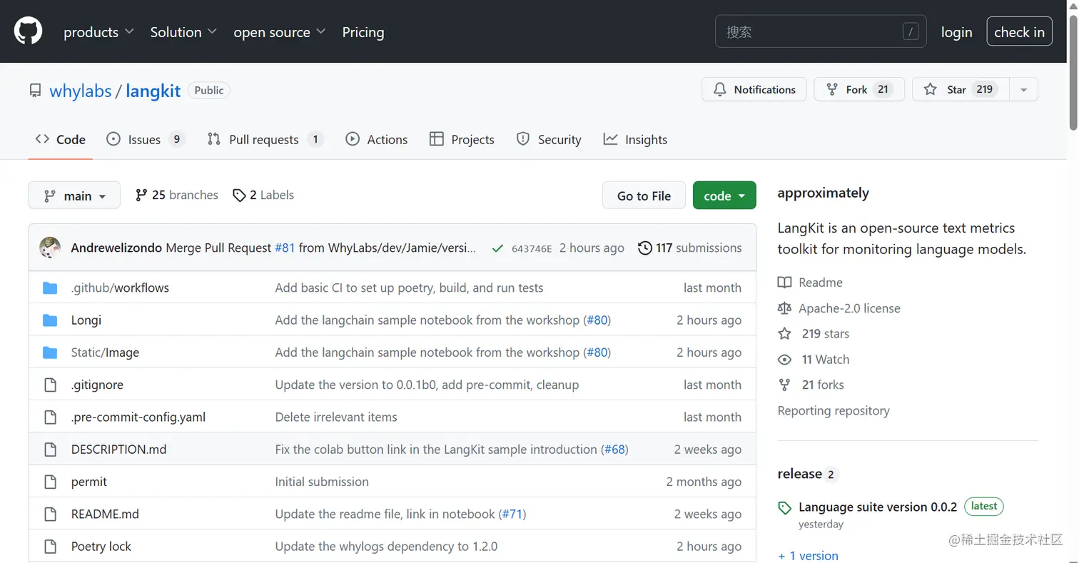Click the Poetry lock file icon
Screen dimensions: 1079x563
(x=50, y=547)
